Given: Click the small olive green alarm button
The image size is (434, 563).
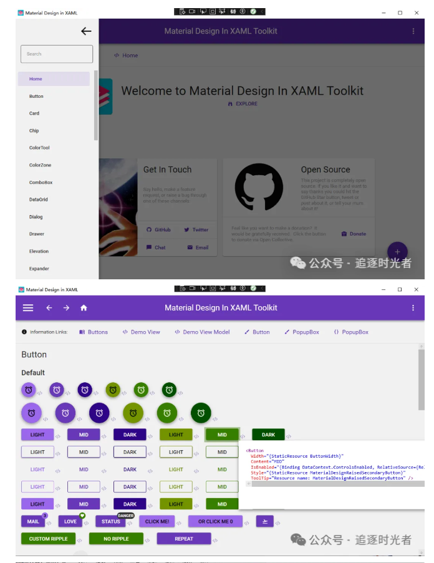Looking at the screenshot, I should [x=113, y=390].
